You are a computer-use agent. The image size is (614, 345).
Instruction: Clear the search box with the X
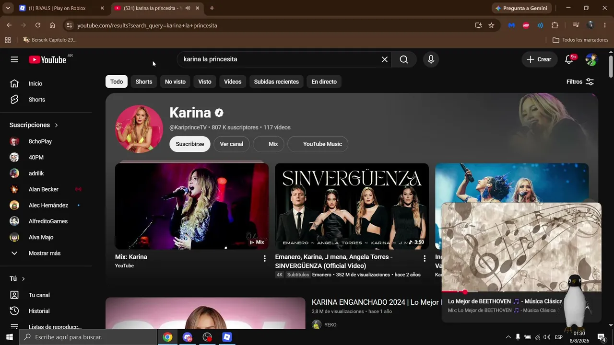[x=385, y=59]
